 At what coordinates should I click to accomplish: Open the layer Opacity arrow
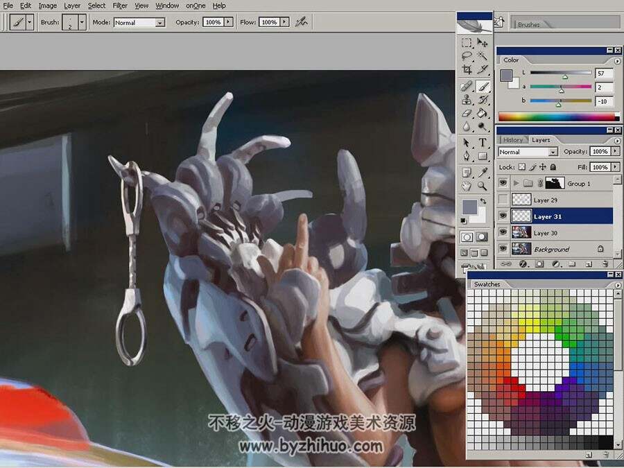(x=616, y=151)
